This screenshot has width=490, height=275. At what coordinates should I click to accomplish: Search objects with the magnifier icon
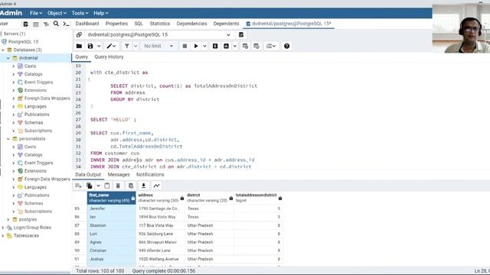[x=56, y=24]
